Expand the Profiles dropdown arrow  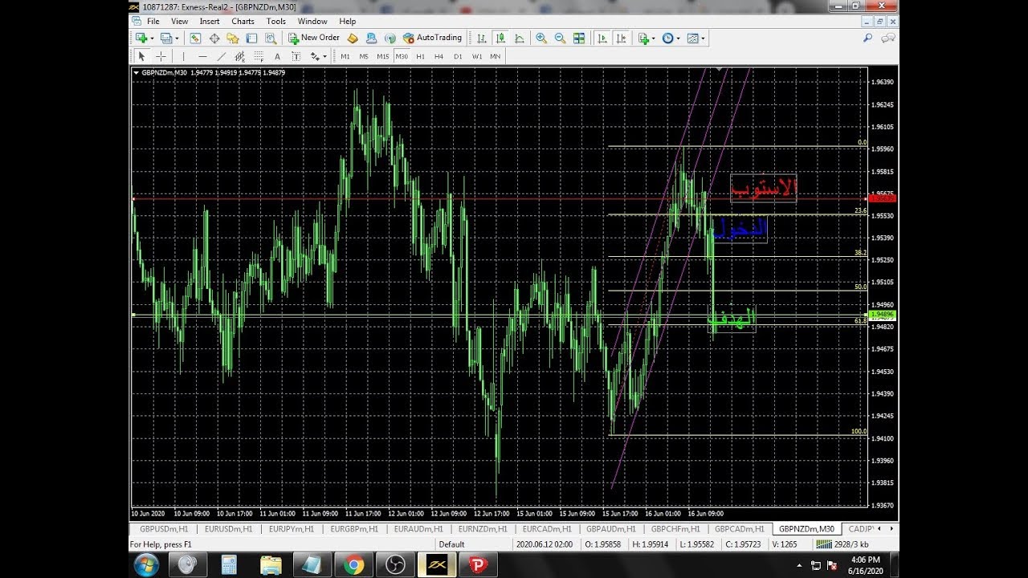pyautogui.click(x=177, y=39)
